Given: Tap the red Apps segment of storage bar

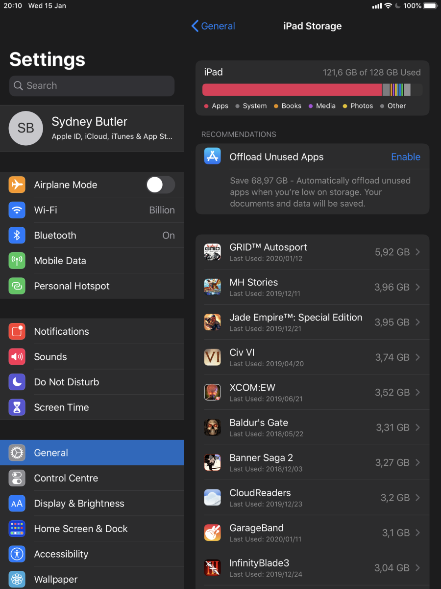Looking at the screenshot, I should (292, 90).
